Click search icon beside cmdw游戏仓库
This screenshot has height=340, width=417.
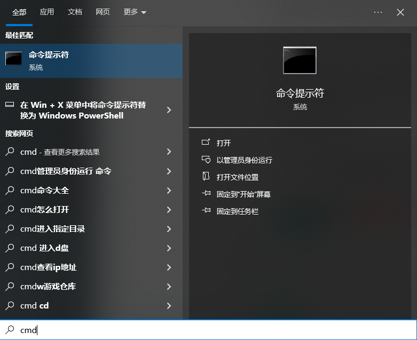tap(10, 286)
